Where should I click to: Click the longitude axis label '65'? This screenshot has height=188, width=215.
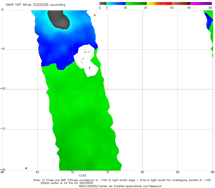37,172
